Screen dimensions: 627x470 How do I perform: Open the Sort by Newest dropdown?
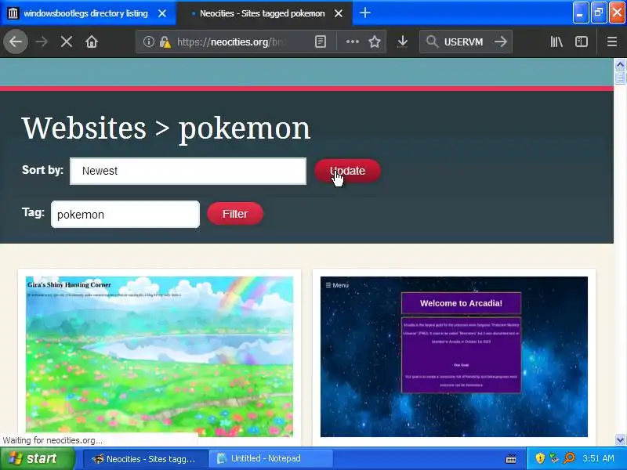[188, 171]
